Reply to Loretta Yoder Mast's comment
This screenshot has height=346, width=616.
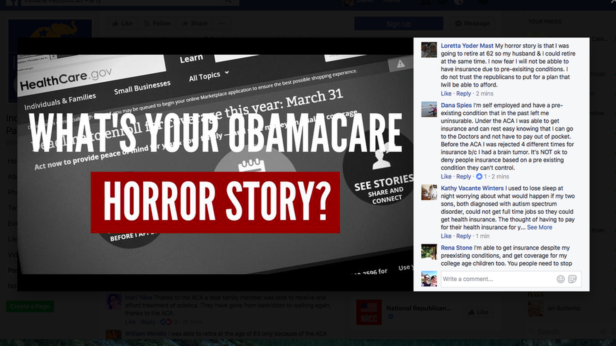[464, 94]
